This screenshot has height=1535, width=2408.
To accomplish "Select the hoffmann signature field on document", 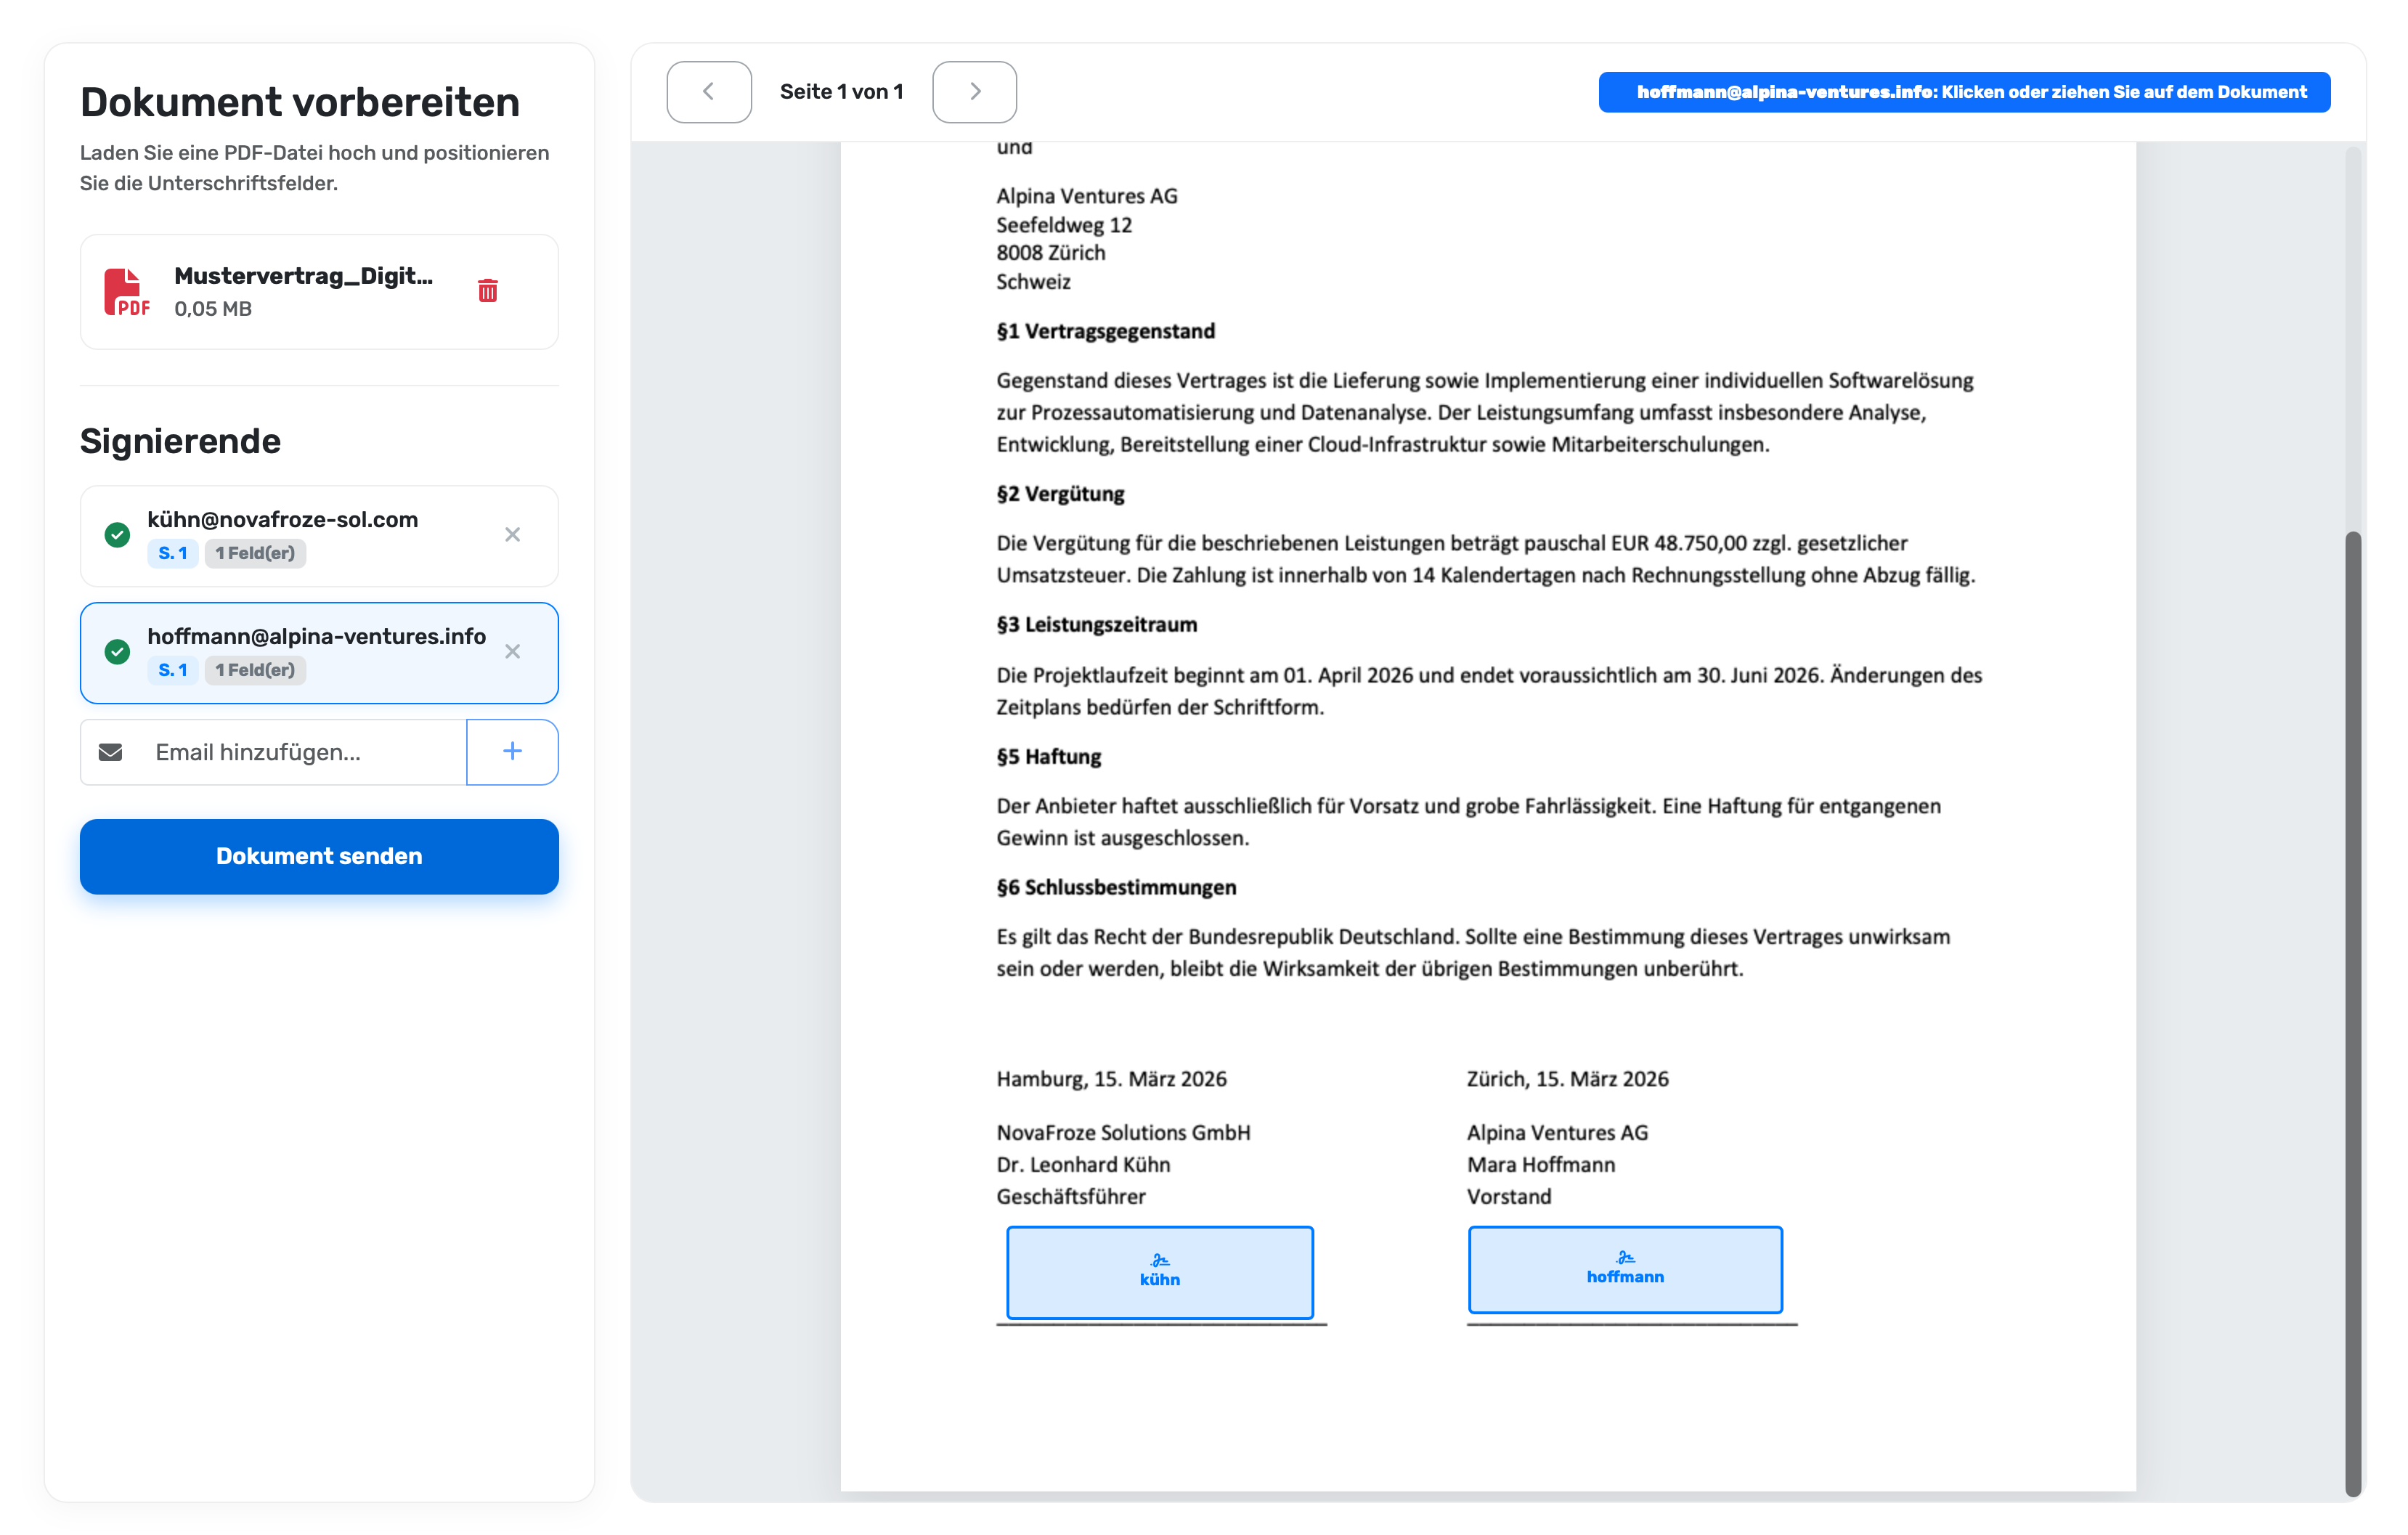I will [x=1624, y=1269].
